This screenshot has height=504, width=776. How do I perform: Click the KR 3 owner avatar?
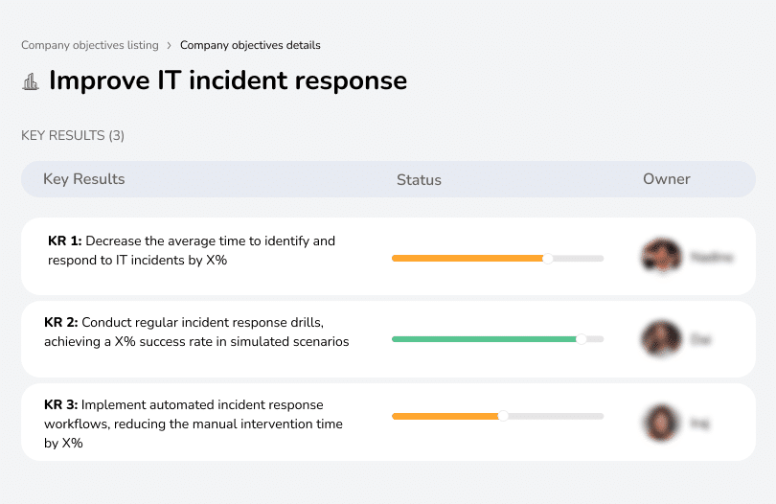coord(661,423)
